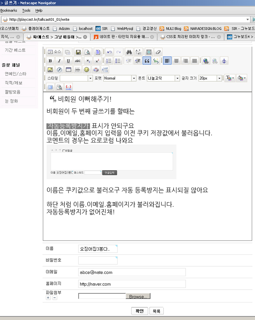Switch to the 네이트 판 browser tab

coord(124,37)
